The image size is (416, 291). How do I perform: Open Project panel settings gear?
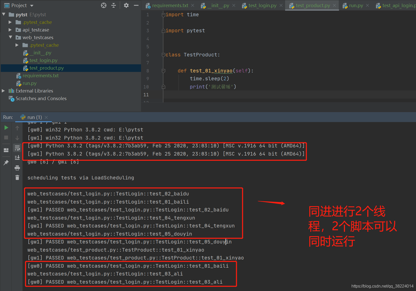point(126,5)
